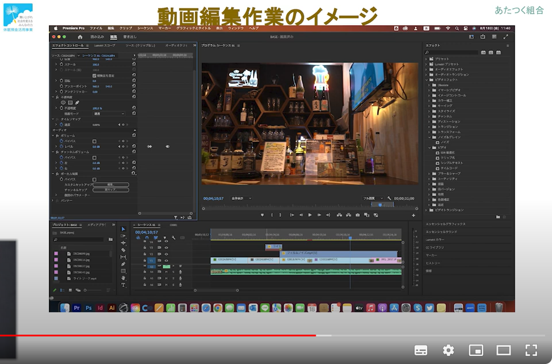Select the Razor tool in timeline toolbox

click(123, 250)
